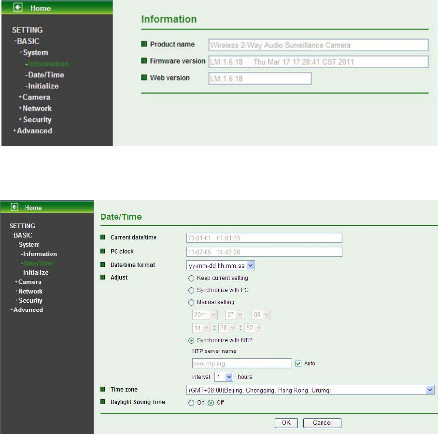Open Date/Time in the top sidebar menu
438x434 pixels.
coord(45,75)
